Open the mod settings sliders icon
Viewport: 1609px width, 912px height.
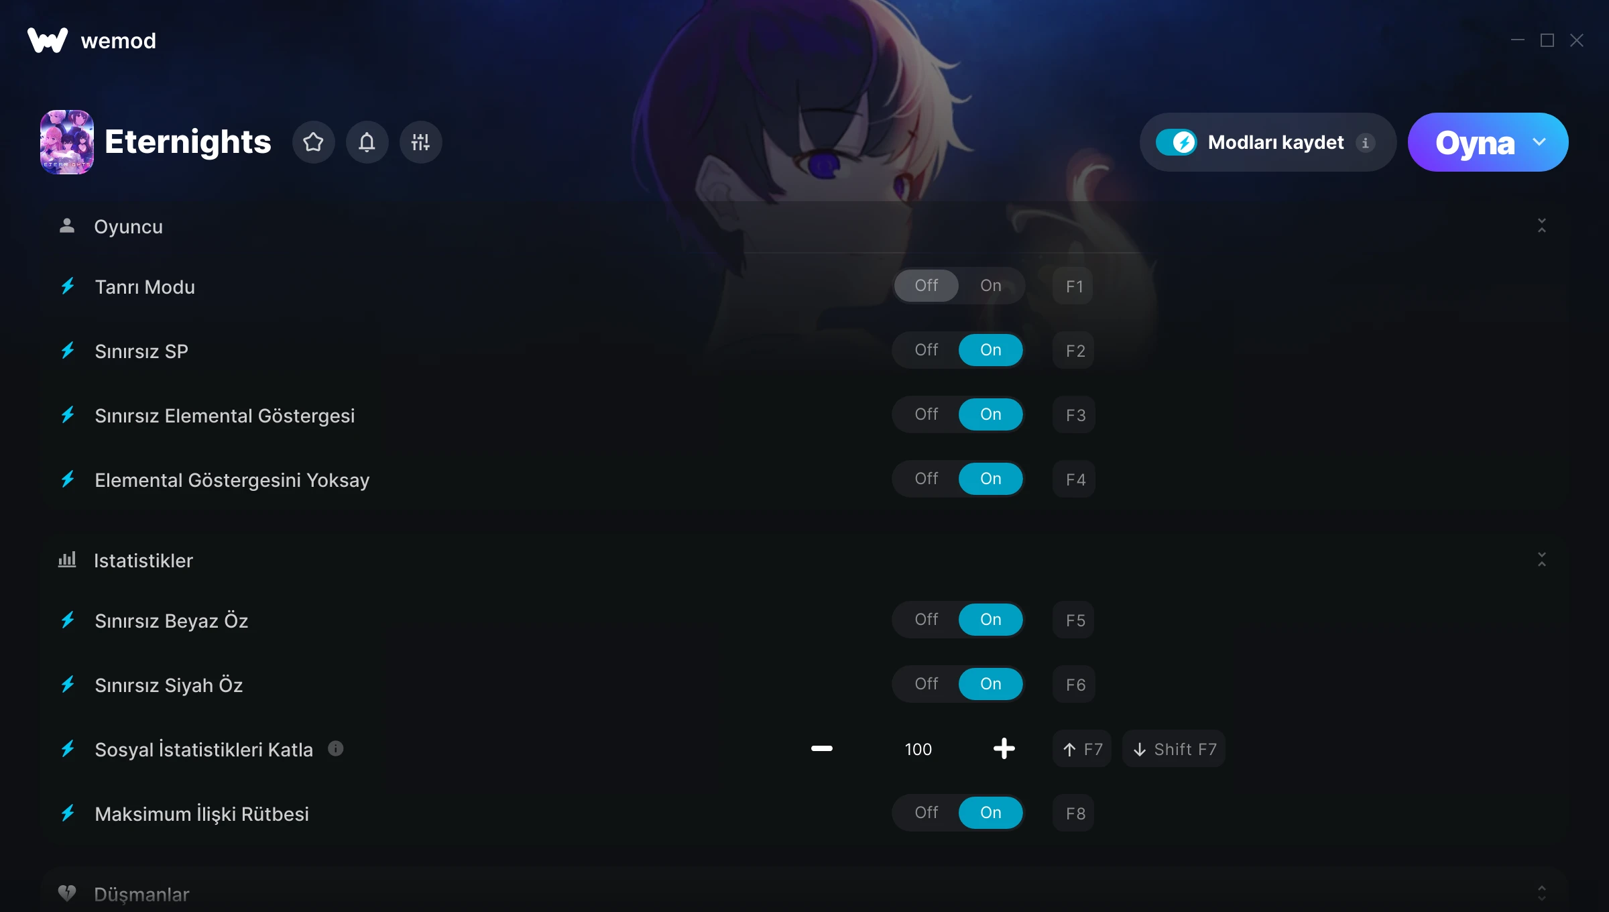(x=420, y=142)
